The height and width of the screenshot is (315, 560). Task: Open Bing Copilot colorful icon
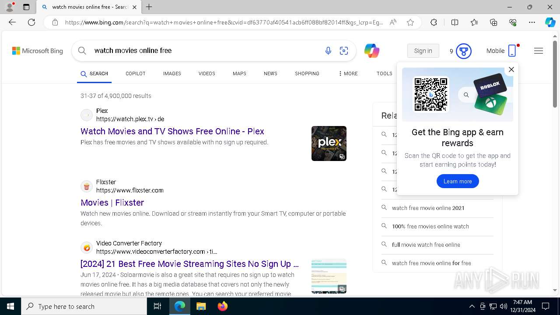372,51
